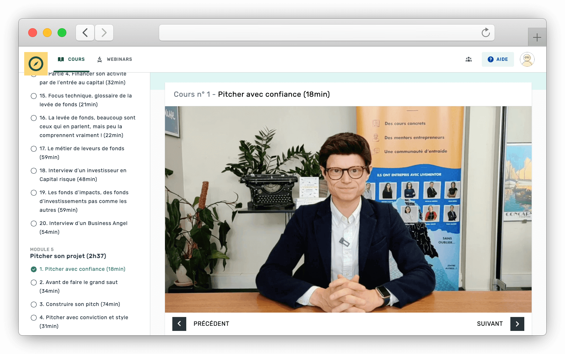Toggle completion circle for lesson 17
565x354 pixels.
coord(34,149)
